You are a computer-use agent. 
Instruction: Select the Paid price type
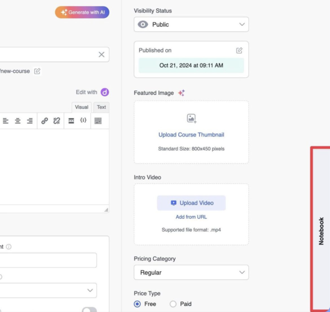tap(173, 304)
